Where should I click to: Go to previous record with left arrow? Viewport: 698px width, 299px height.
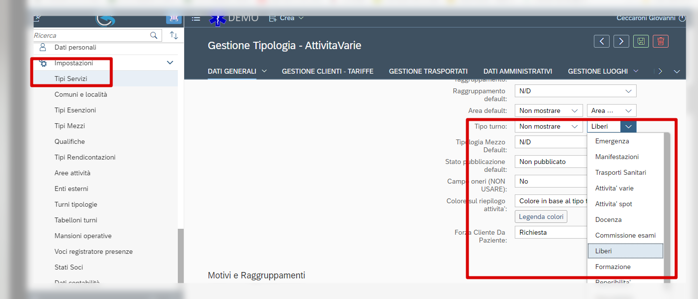point(601,41)
